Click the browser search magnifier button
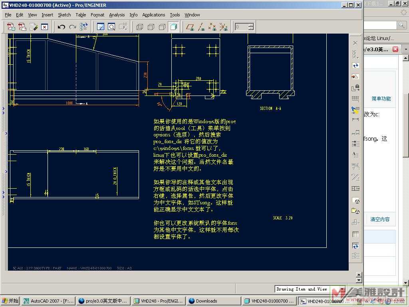Viewport: 409px width, 307px height. point(401,25)
